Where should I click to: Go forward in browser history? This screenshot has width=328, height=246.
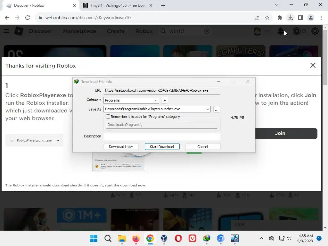point(17,18)
